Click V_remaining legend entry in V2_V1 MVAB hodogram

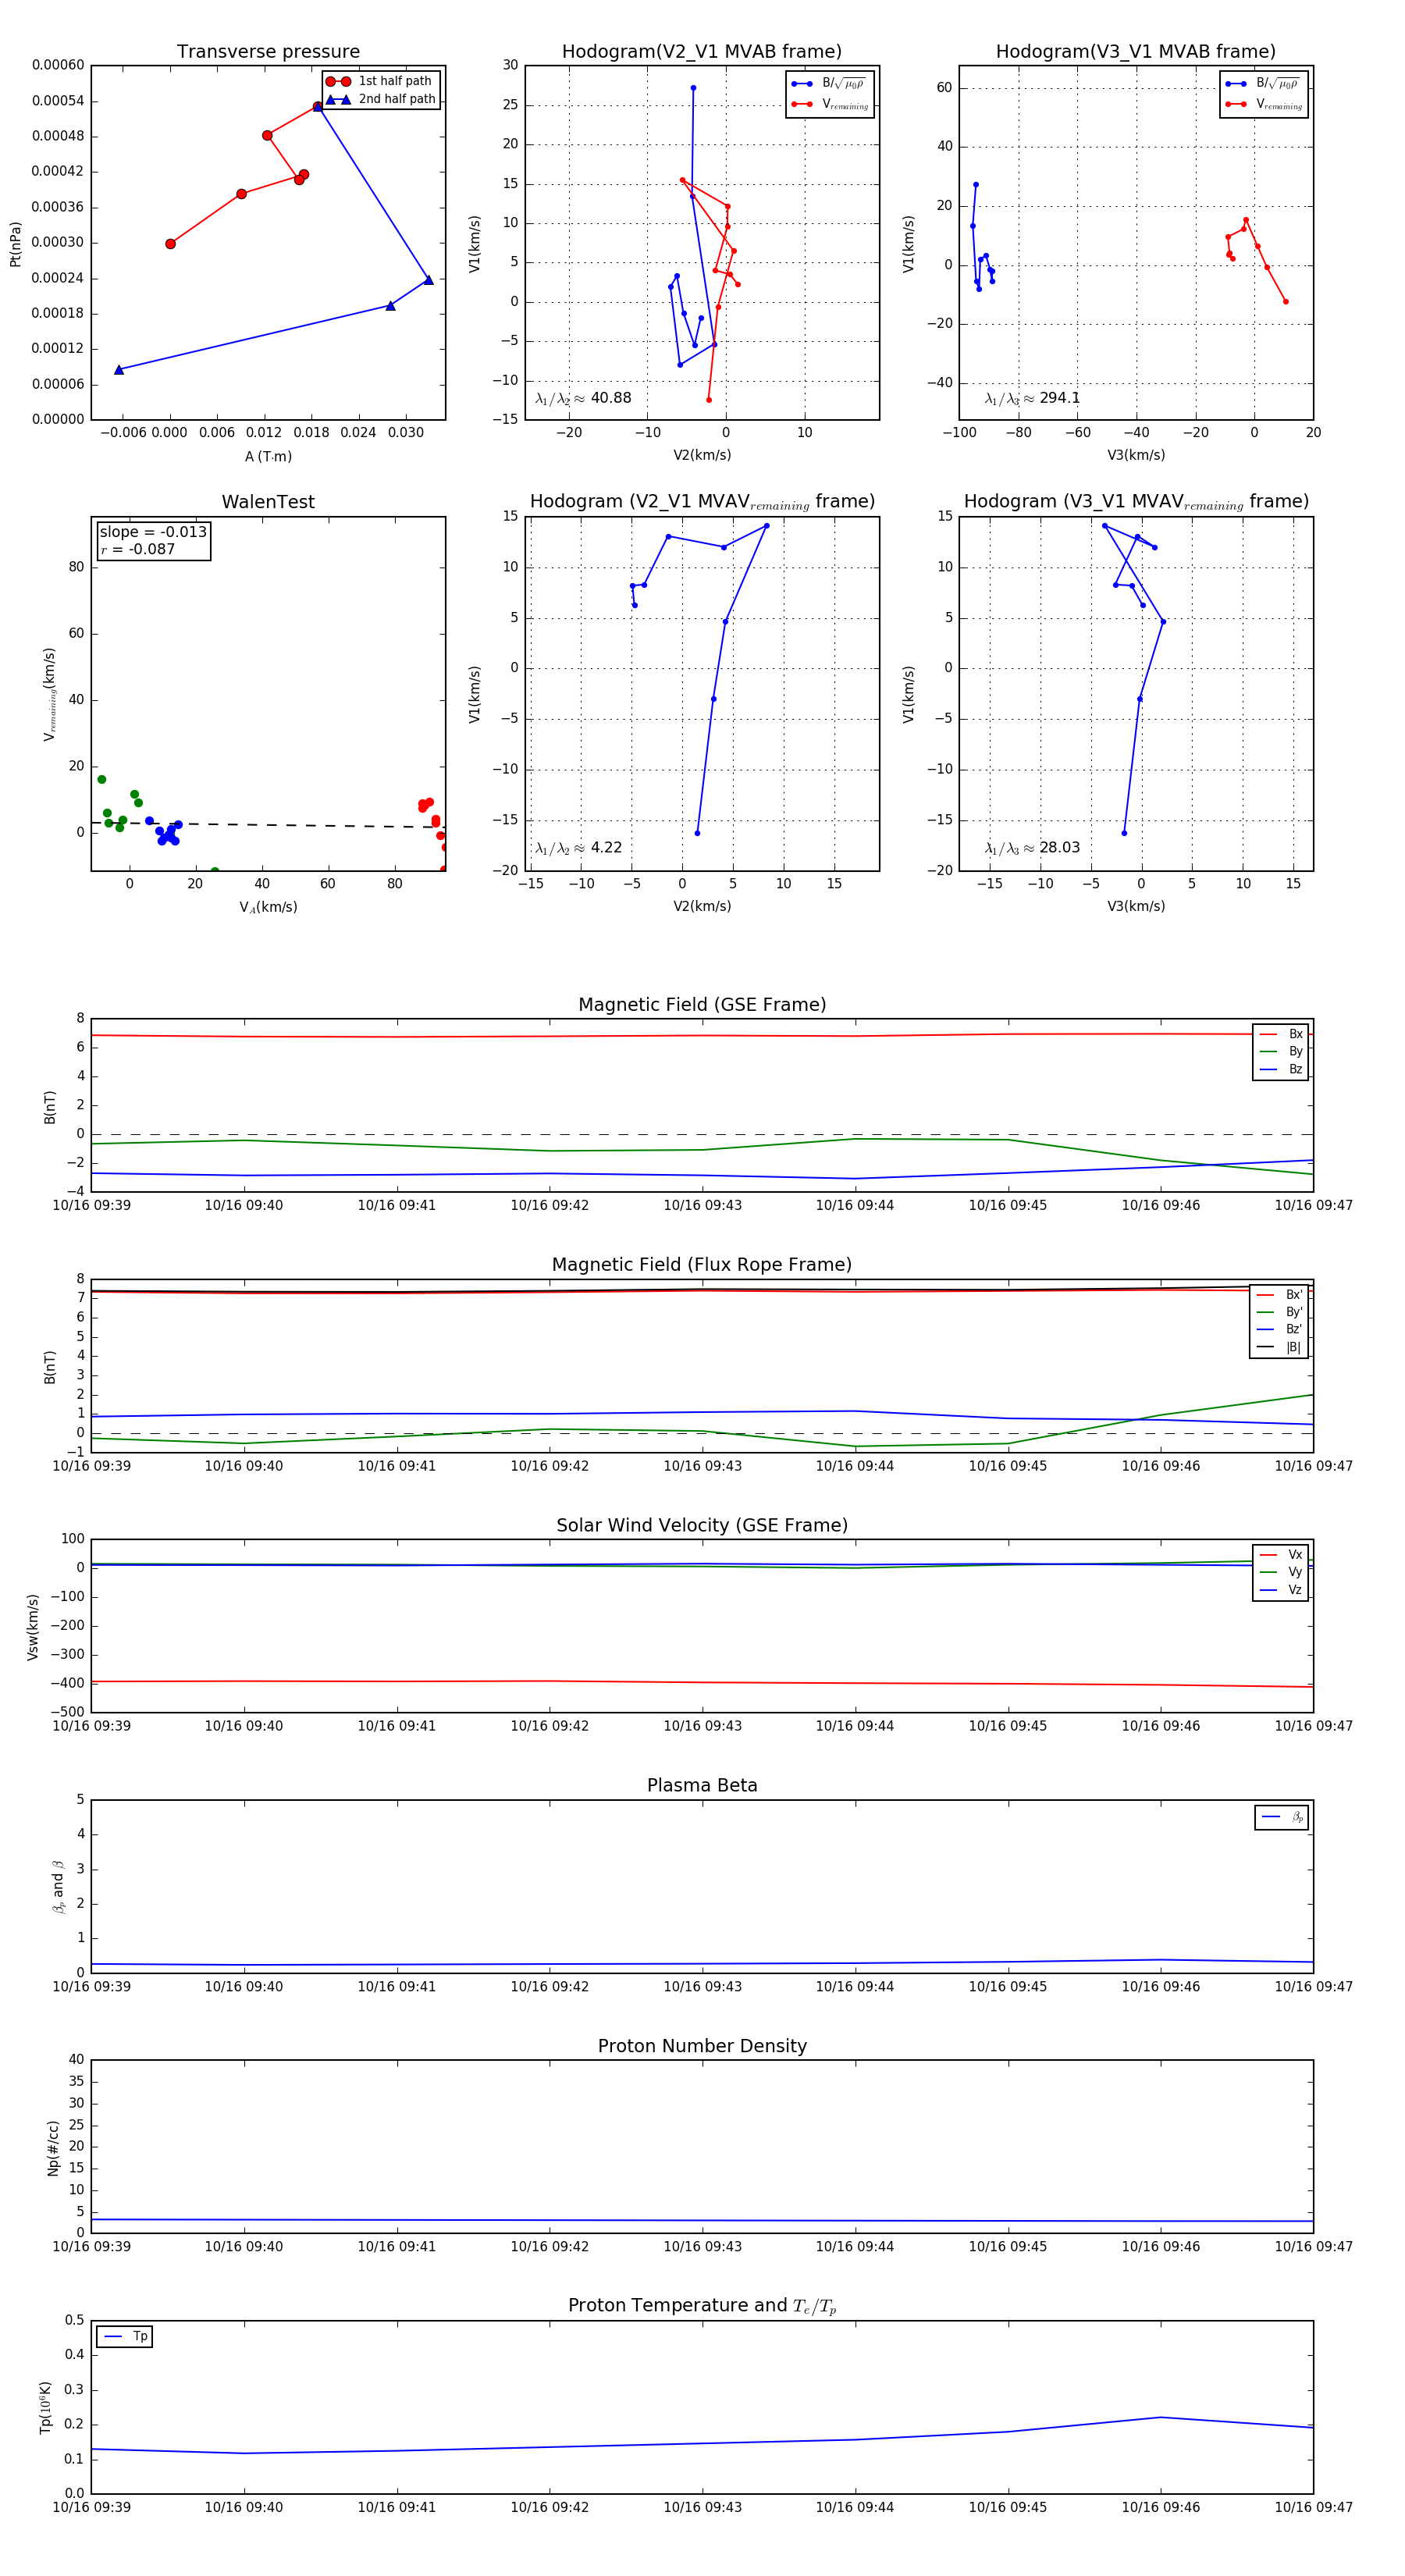tap(829, 105)
